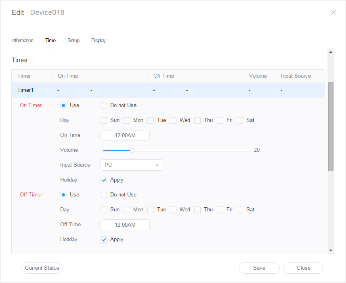Open the Setup tab
Viewport: 346px width, 283px height.
(x=73, y=41)
